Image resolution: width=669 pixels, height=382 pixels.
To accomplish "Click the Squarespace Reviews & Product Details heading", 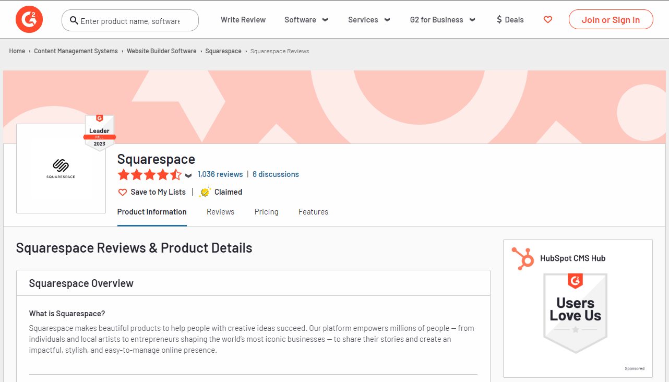I will point(134,248).
